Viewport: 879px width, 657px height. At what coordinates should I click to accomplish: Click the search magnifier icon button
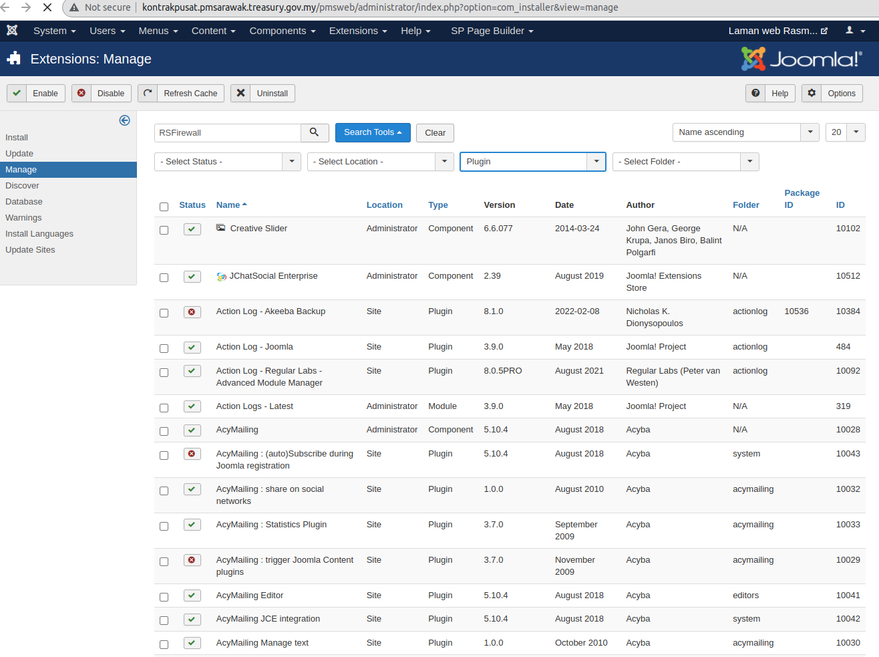314,132
